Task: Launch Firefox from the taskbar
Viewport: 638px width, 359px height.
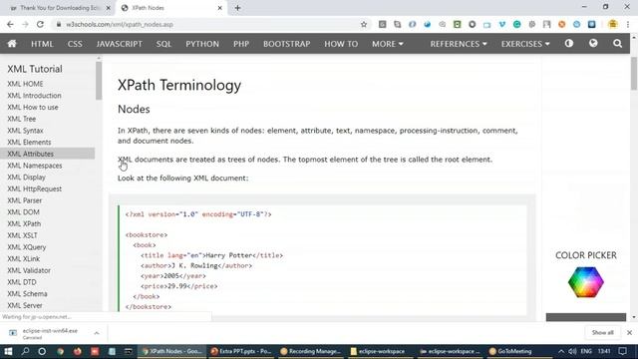Action: [x=77, y=351]
